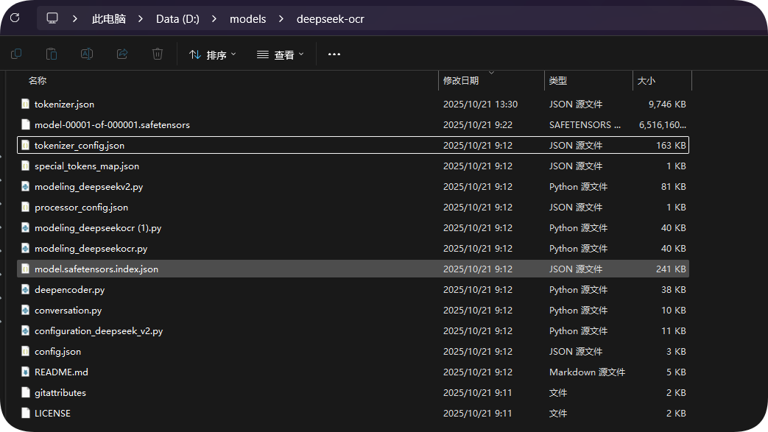Expand chevron after monitor icon in breadcrumb
The image size is (768, 432).
click(75, 19)
